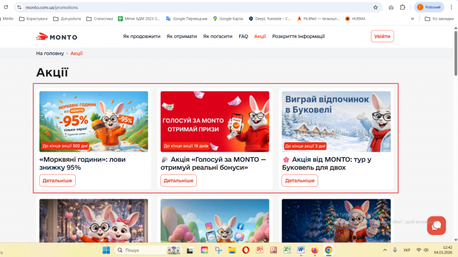
Task: Go to На головну breadcrumb link
Action: [50, 54]
